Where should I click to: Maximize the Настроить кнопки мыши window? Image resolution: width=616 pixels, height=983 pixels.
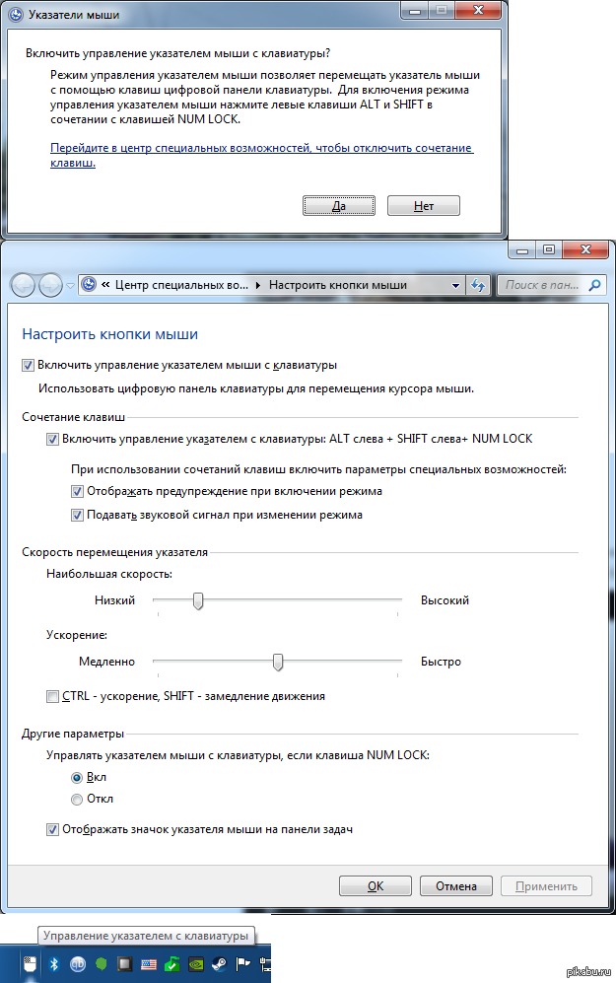click(549, 249)
